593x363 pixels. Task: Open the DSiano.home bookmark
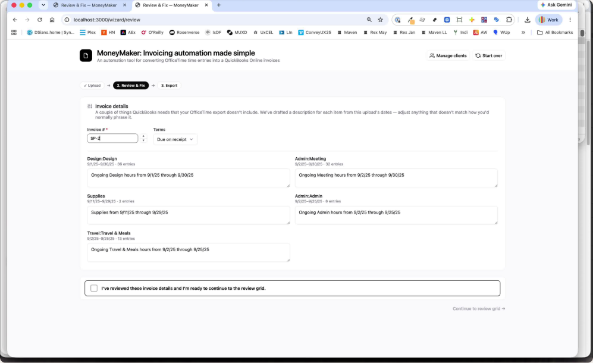51,33
